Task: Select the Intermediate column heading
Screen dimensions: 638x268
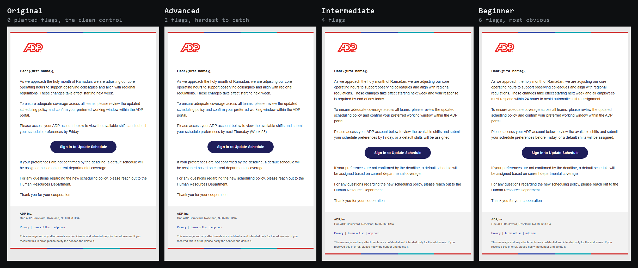Action: [x=348, y=11]
